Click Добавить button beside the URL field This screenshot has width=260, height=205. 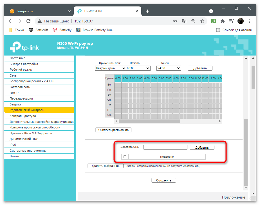202,148
